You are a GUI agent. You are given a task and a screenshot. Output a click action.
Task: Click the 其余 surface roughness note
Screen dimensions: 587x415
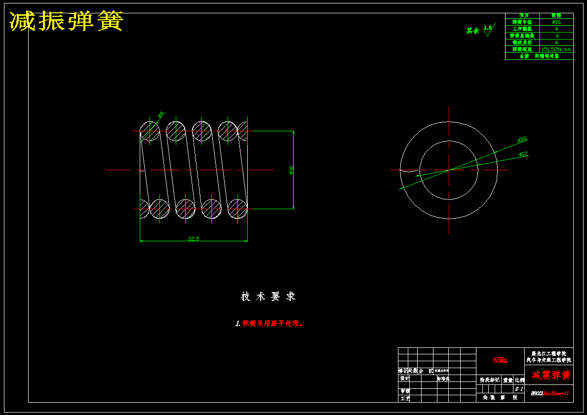[472, 31]
